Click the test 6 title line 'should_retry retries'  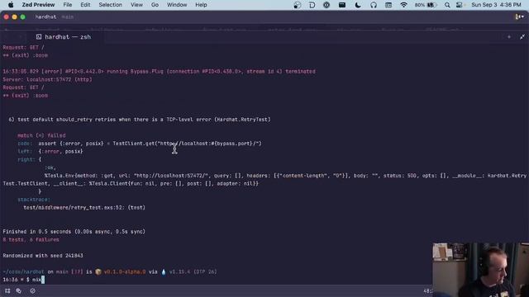tap(140, 119)
